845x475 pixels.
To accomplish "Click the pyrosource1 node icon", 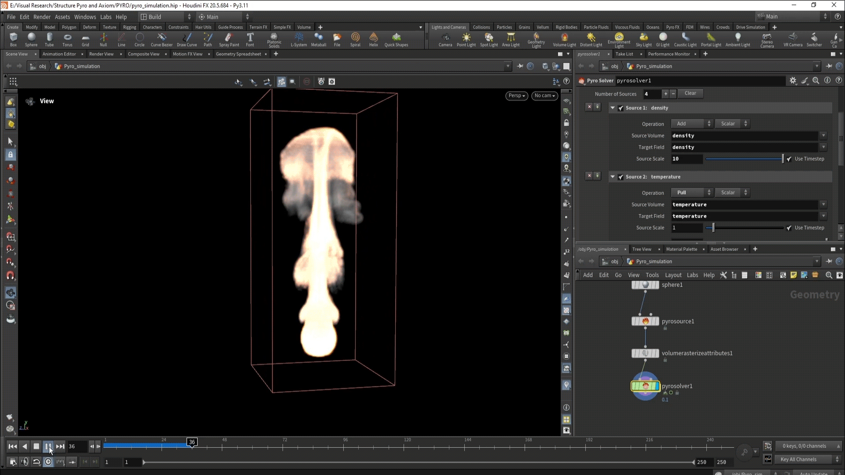I will 645,322.
